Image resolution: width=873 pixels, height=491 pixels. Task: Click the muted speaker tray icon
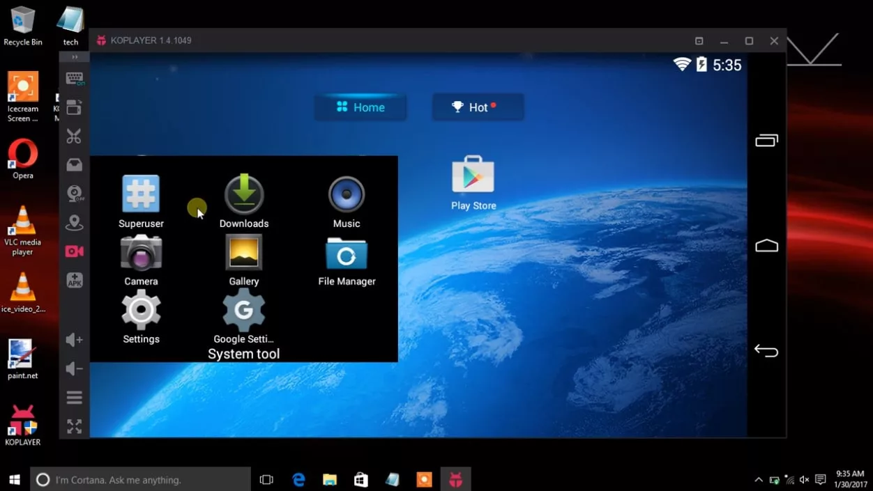pos(805,480)
